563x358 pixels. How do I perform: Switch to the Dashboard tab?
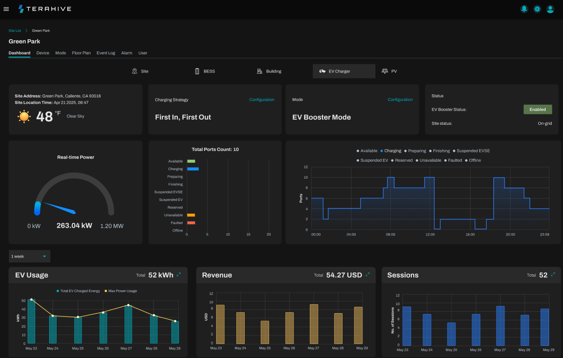coord(19,53)
